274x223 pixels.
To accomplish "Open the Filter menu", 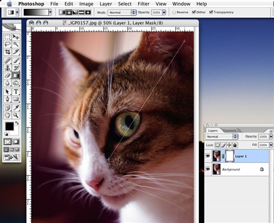I will pyautogui.click(x=144, y=4).
